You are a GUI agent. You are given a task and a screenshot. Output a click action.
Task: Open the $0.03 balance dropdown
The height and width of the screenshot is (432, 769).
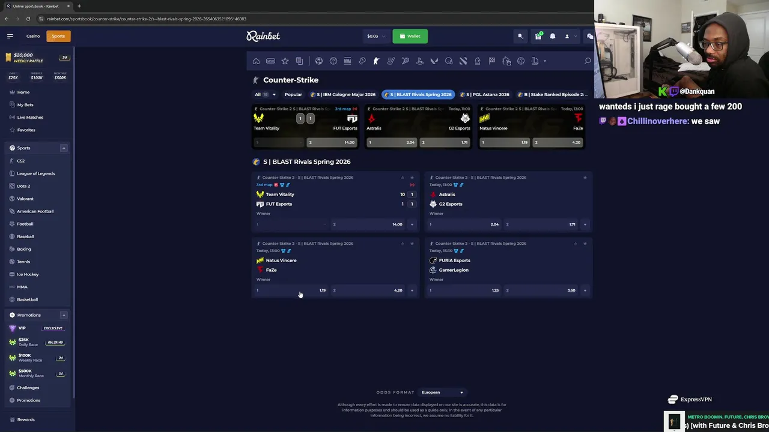tap(376, 36)
